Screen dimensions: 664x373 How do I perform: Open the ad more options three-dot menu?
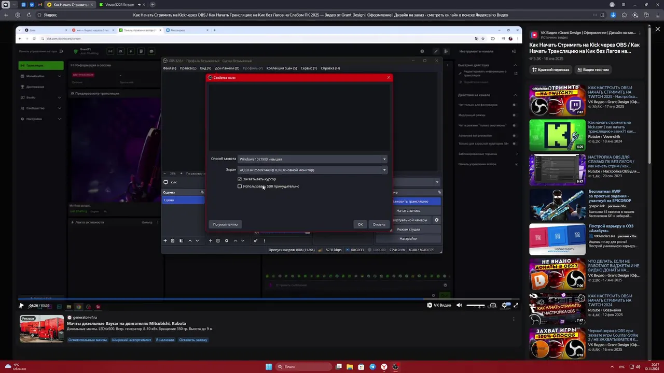(514, 320)
